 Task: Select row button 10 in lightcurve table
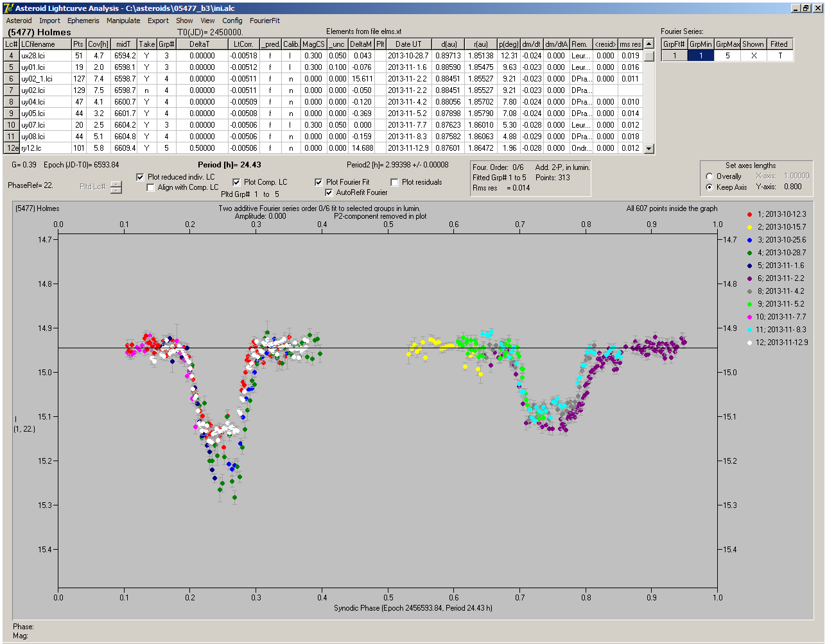[12, 125]
